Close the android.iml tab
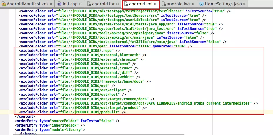273x135 pixels. click(x=155, y=4)
